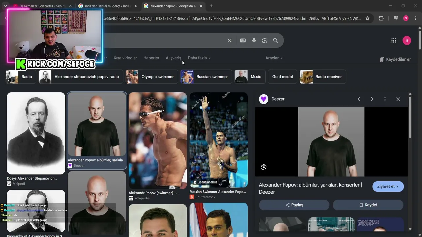Open the 'Future Horizons' related image thumbnail
This screenshot has width=422, height=237.
[x=380, y=224]
